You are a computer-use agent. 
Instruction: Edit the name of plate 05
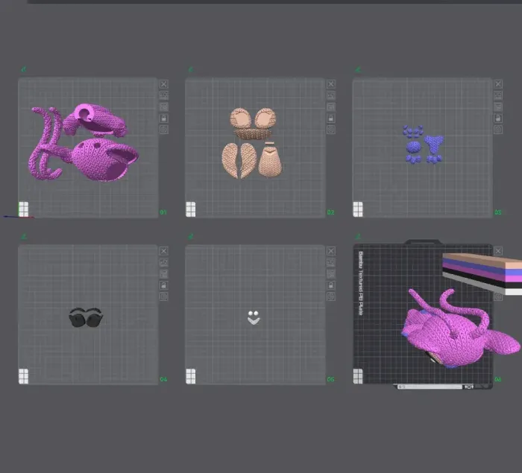pyautogui.click(x=190, y=237)
